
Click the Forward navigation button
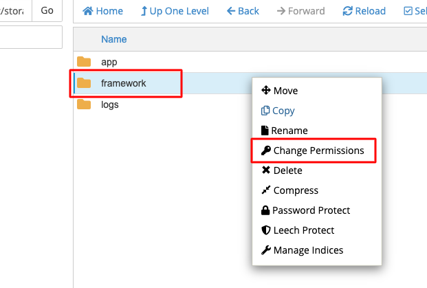302,12
